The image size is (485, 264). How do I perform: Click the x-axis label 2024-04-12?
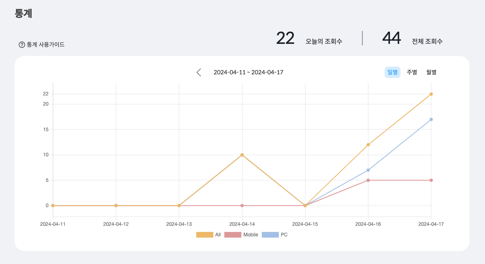tap(116, 224)
